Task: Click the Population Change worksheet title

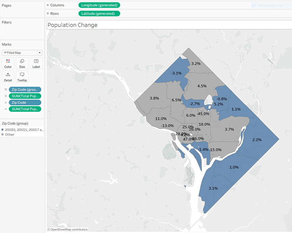Action: click(72, 25)
